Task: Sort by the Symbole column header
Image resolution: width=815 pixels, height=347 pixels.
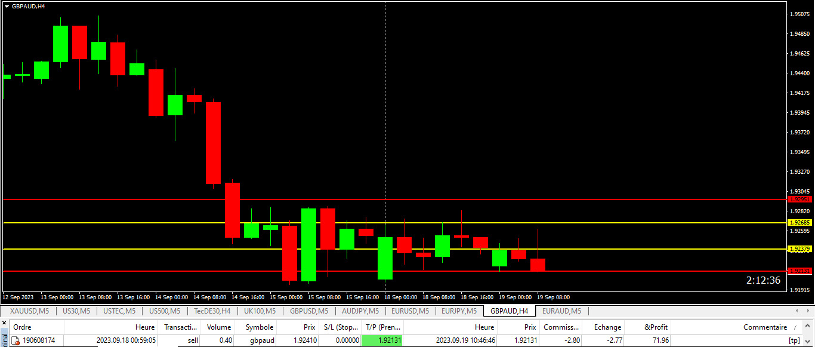Action: pyautogui.click(x=256, y=327)
